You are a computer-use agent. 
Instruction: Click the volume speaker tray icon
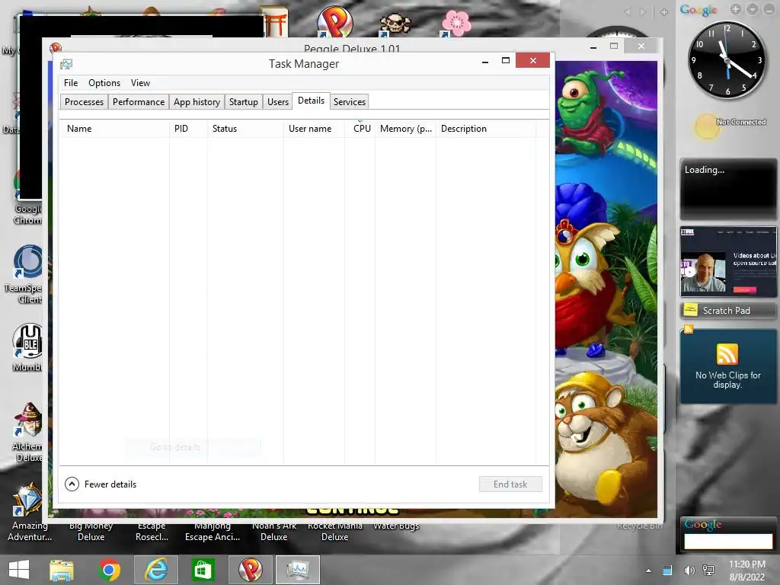tap(689, 570)
